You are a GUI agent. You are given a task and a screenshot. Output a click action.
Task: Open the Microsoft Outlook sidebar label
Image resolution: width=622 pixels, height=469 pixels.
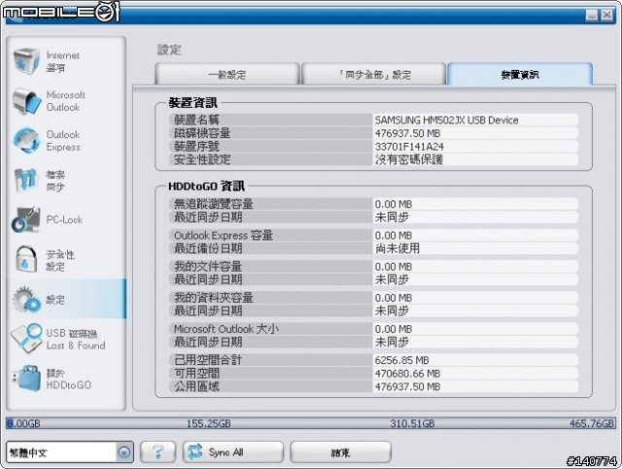pyautogui.click(x=65, y=101)
